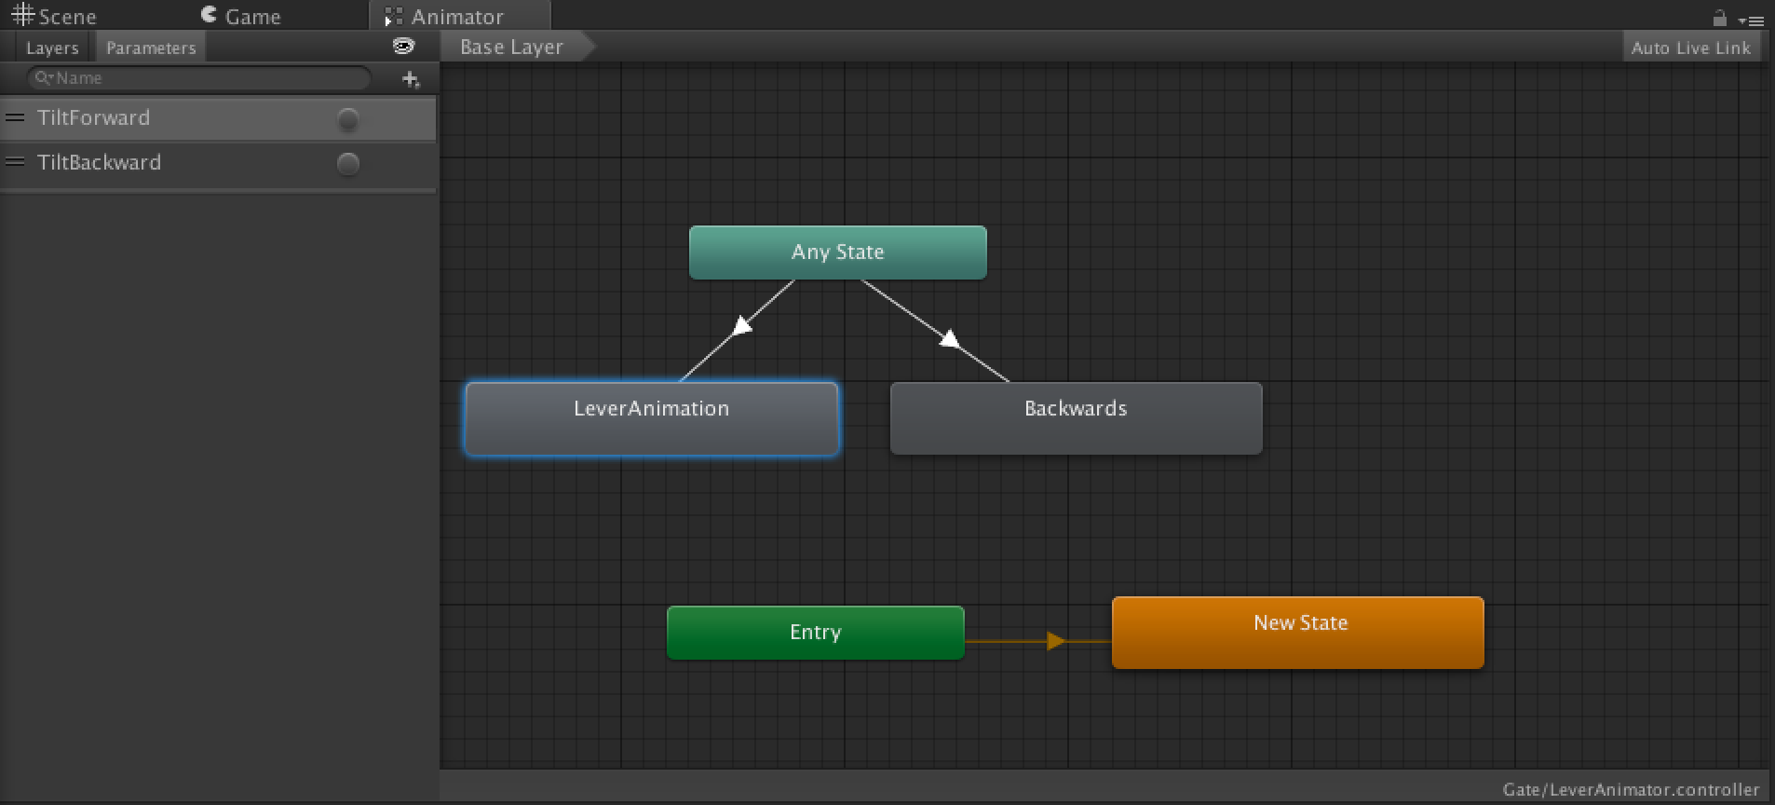Switch to the Game tab

[241, 17]
